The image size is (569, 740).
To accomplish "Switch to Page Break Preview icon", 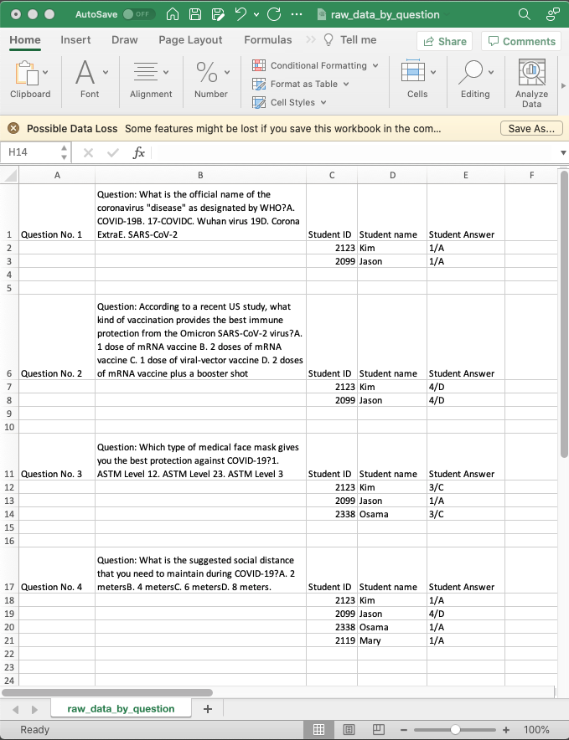I will (379, 730).
